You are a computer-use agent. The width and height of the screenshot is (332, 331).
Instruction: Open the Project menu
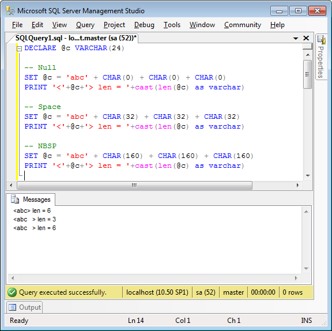(x=114, y=25)
